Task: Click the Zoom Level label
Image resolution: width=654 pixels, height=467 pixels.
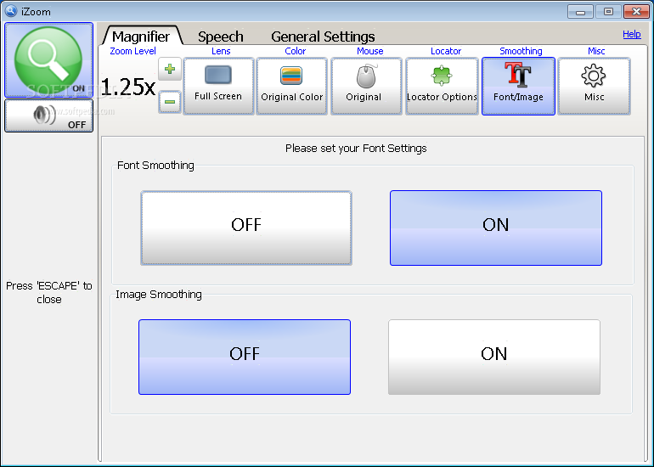Action: pyautogui.click(x=132, y=51)
